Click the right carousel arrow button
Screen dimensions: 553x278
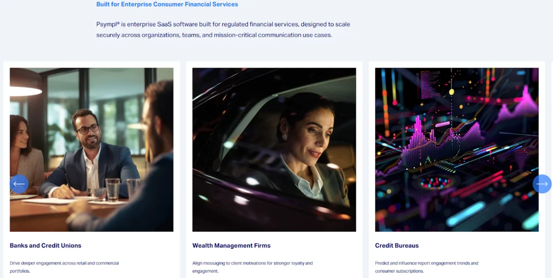click(542, 184)
